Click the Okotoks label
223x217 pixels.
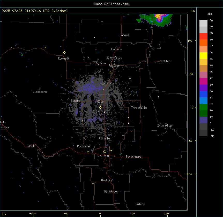pyautogui.click(x=107, y=180)
